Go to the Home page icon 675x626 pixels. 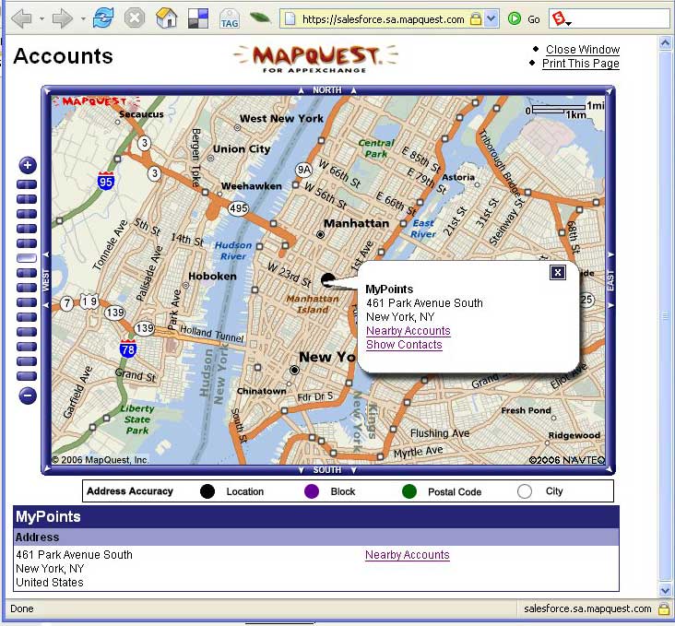[167, 18]
